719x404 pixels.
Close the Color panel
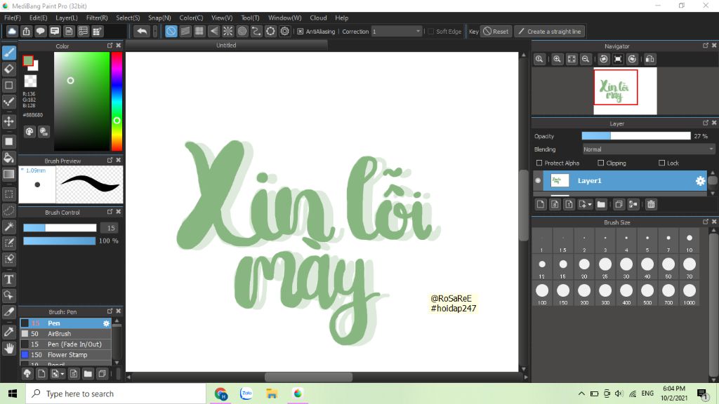pyautogui.click(x=119, y=46)
